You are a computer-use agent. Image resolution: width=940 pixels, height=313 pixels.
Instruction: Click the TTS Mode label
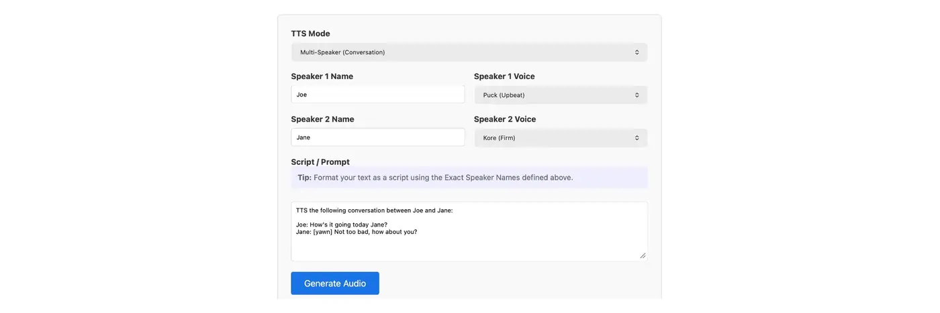pyautogui.click(x=310, y=34)
